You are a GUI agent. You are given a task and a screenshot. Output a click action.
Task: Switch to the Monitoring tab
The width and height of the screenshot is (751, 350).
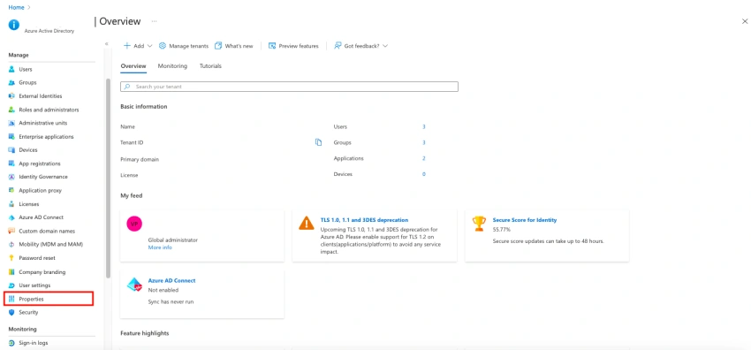(172, 66)
